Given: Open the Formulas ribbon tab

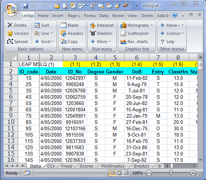Looking at the screenshot, I should 90,16.
